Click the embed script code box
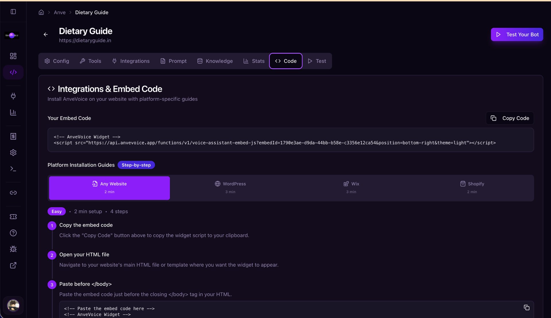This screenshot has height=318, width=551. click(x=290, y=140)
